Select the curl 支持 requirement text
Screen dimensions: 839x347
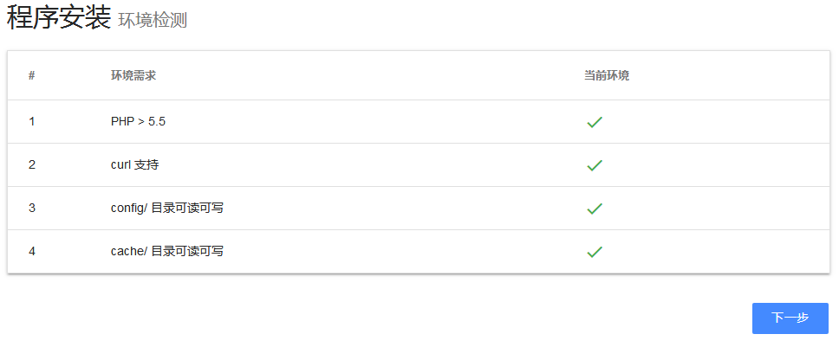[x=134, y=165]
